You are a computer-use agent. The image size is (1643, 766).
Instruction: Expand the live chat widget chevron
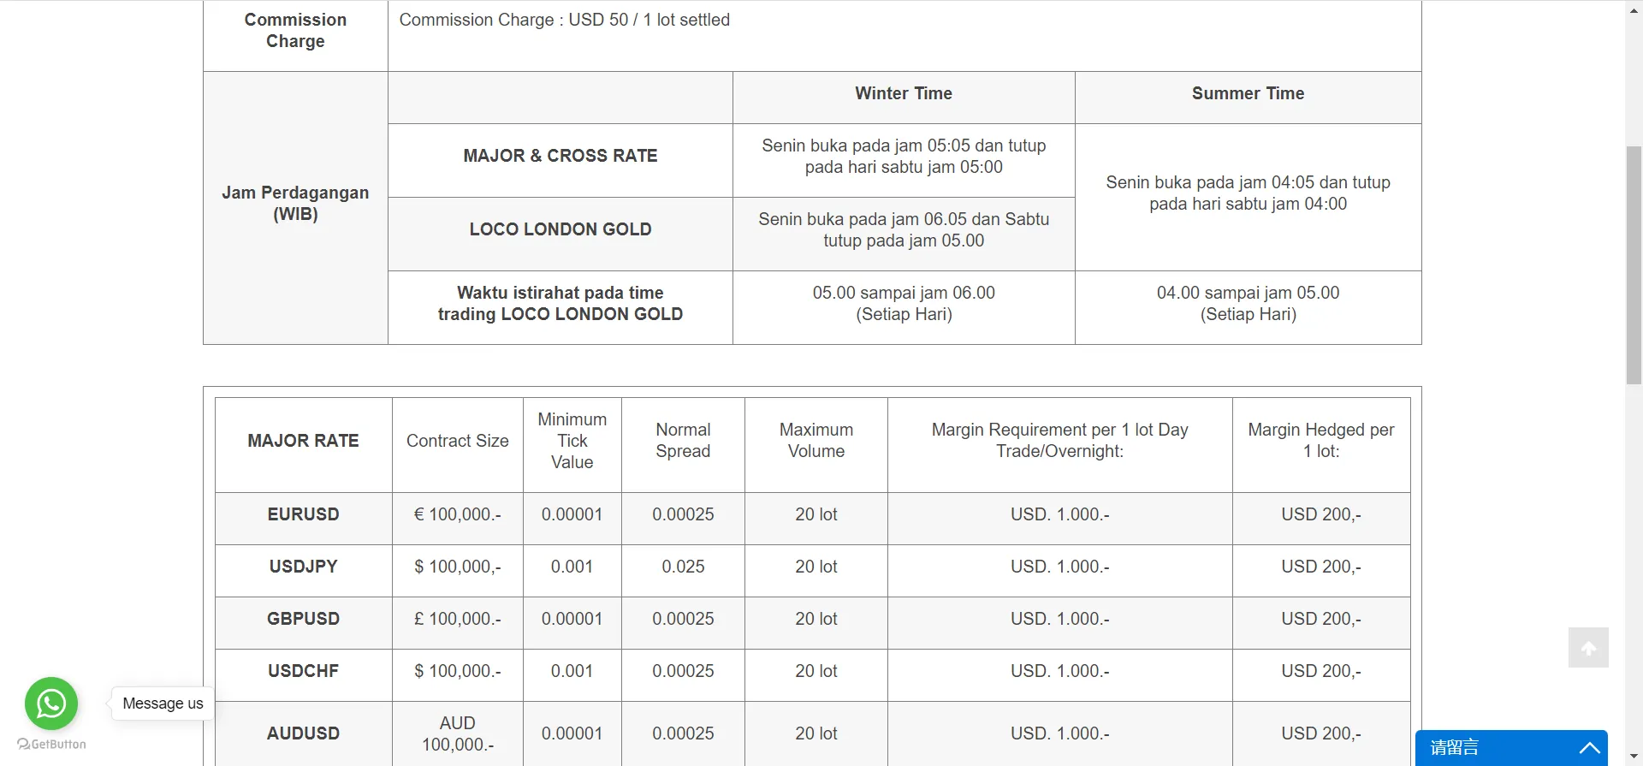click(x=1589, y=747)
